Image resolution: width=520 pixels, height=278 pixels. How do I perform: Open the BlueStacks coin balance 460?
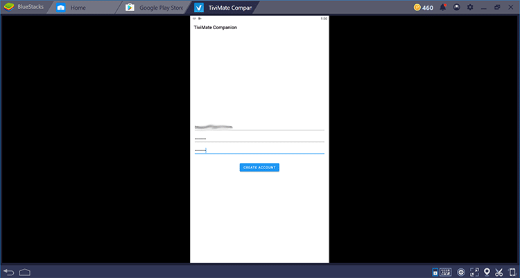coord(423,8)
